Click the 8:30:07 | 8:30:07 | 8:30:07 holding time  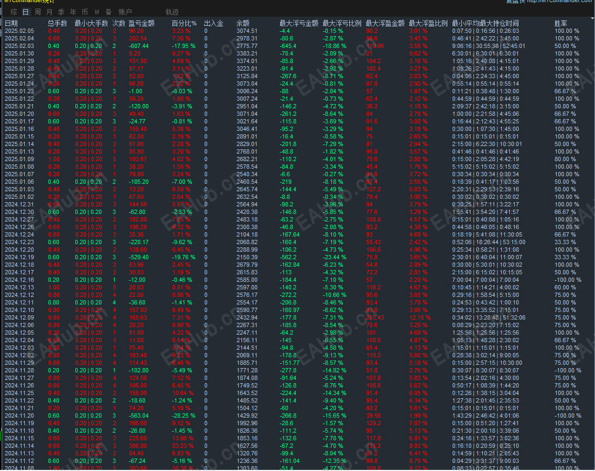pos(486,370)
